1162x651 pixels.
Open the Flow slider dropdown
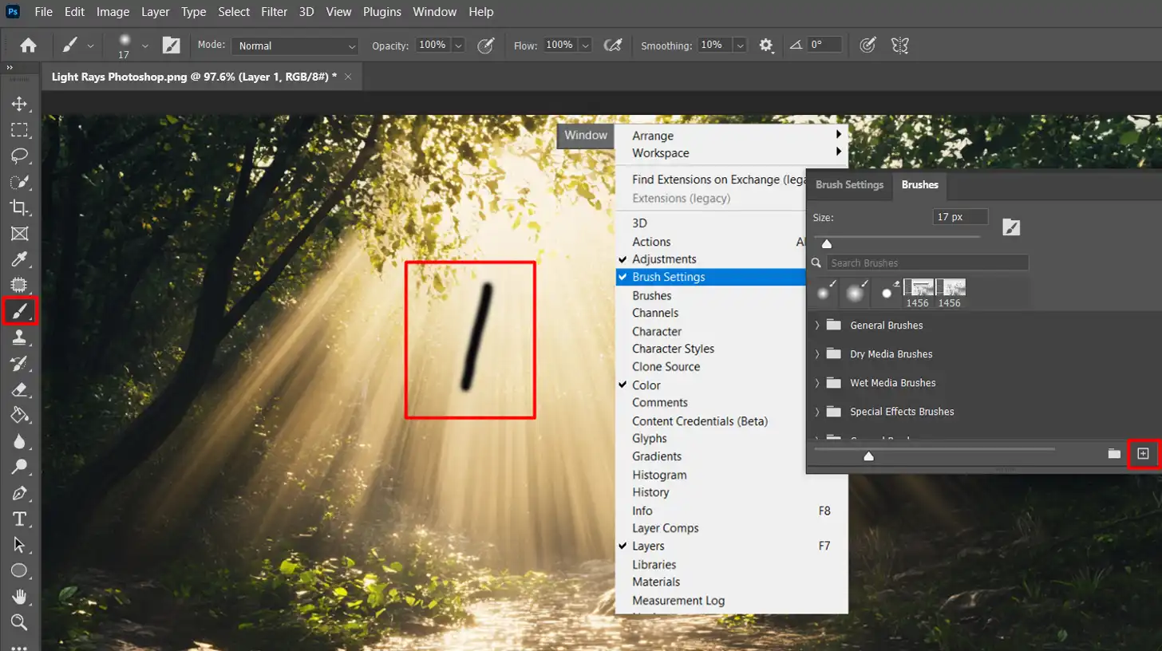[586, 45]
